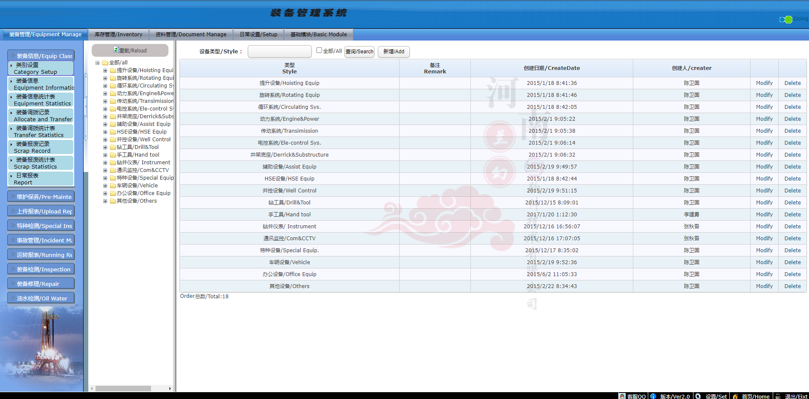Screen dimensions: 809x399
Task: Click the customer service QQ icon
Action: pos(622,396)
